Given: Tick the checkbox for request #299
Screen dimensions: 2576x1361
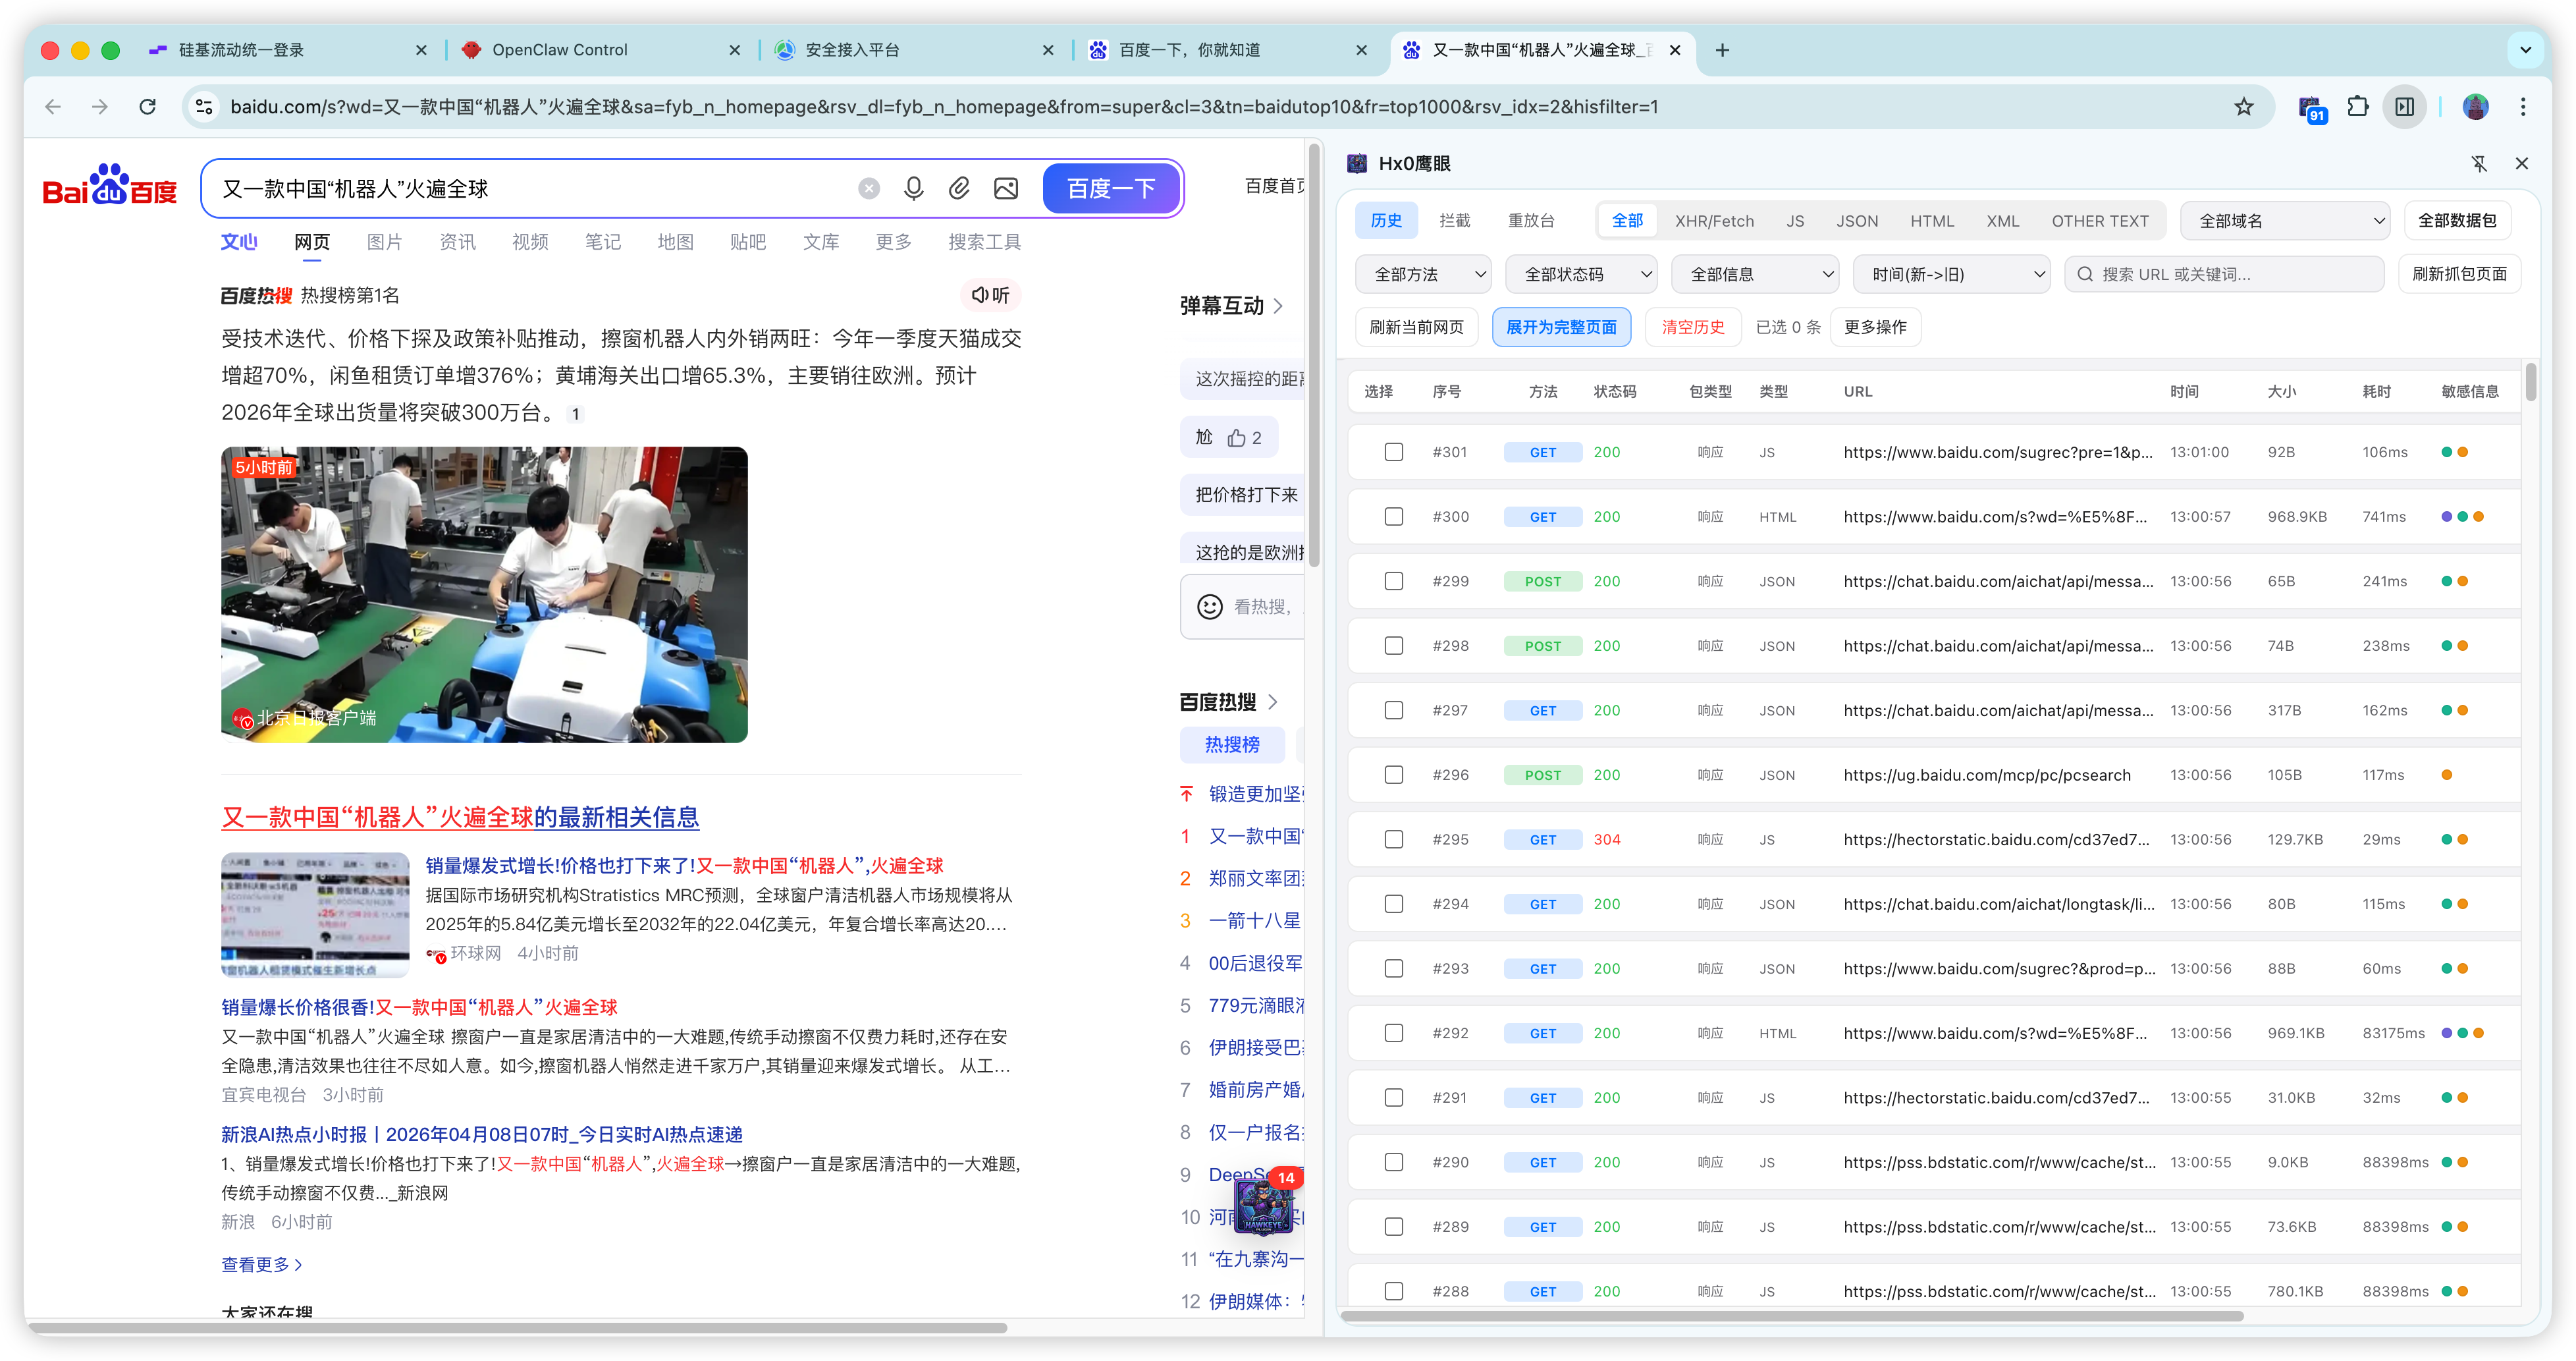Looking at the screenshot, I should 1393,582.
